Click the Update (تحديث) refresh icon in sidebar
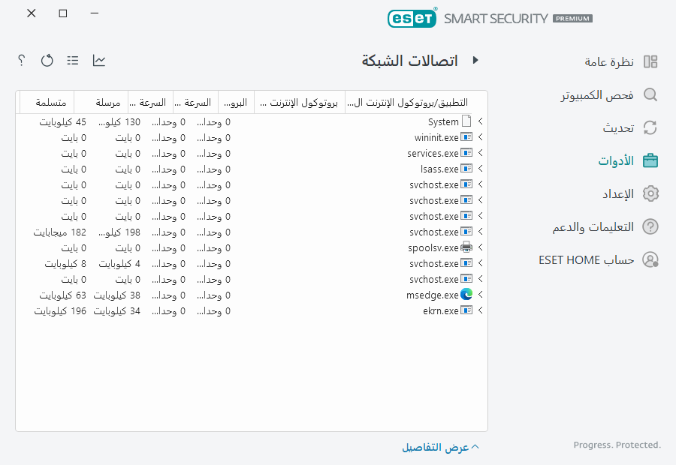Image resolution: width=676 pixels, height=465 pixels. [x=650, y=127]
